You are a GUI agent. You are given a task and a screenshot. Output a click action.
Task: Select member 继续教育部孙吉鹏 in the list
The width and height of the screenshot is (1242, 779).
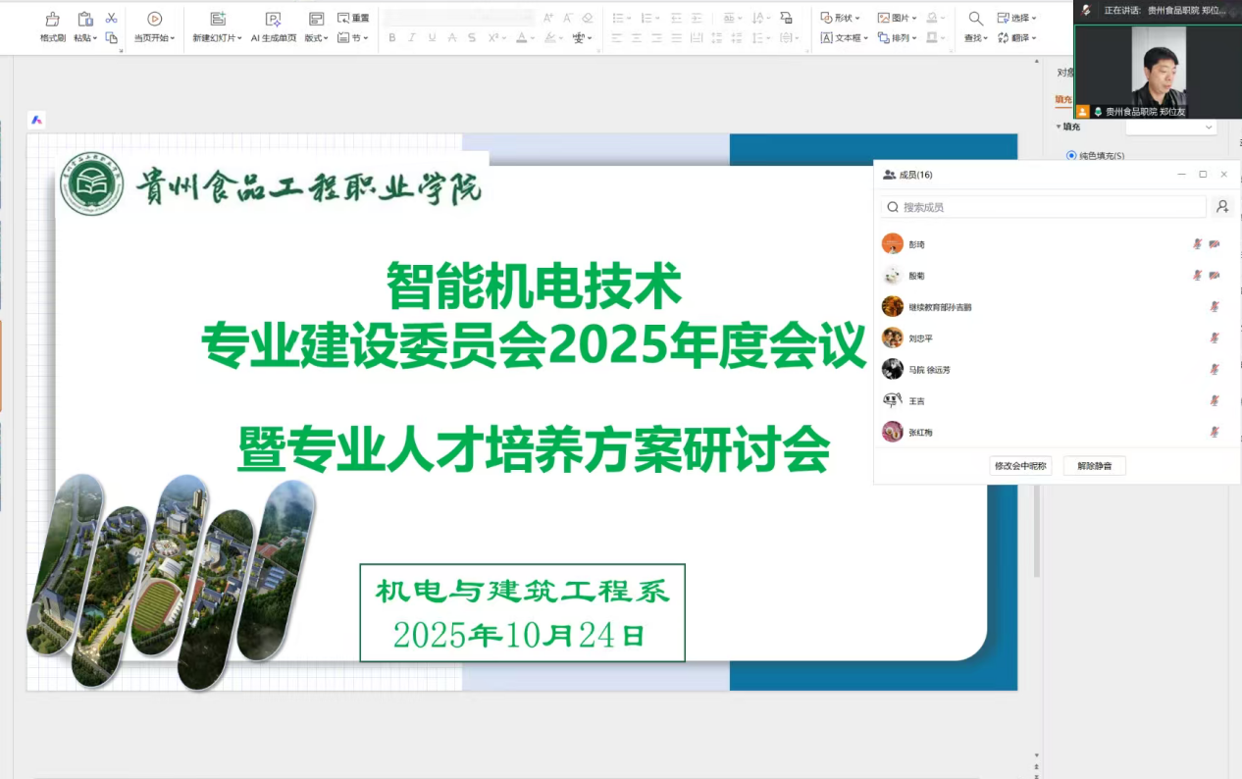(x=940, y=307)
